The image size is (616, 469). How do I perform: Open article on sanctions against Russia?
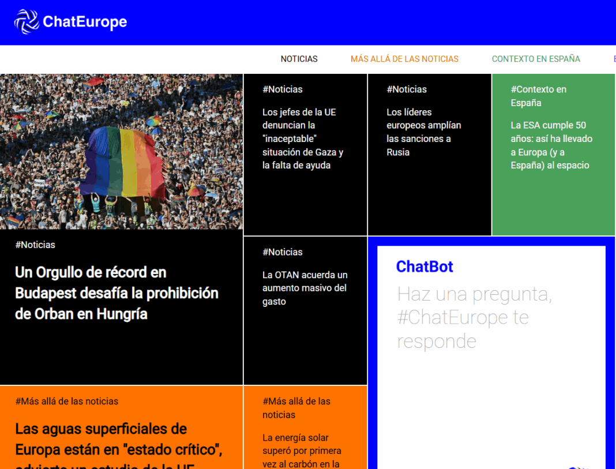[x=423, y=132]
